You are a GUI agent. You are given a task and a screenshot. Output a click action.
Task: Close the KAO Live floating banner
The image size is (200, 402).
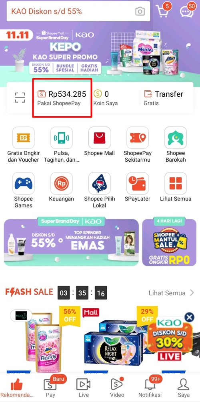pyautogui.click(x=189, y=318)
